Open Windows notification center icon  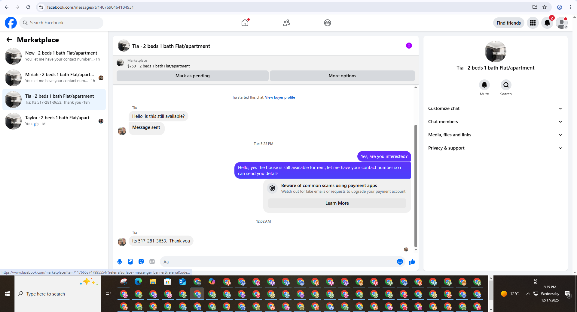[567, 294]
